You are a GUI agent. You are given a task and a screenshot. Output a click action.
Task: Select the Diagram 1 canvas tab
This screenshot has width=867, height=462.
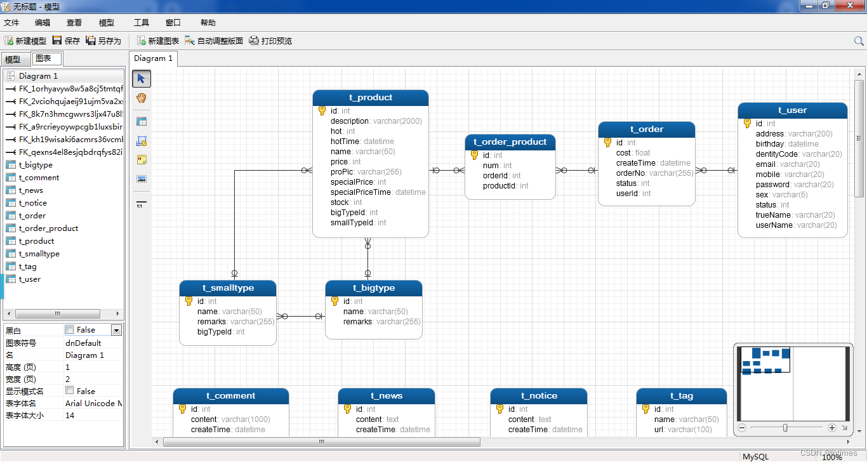154,58
